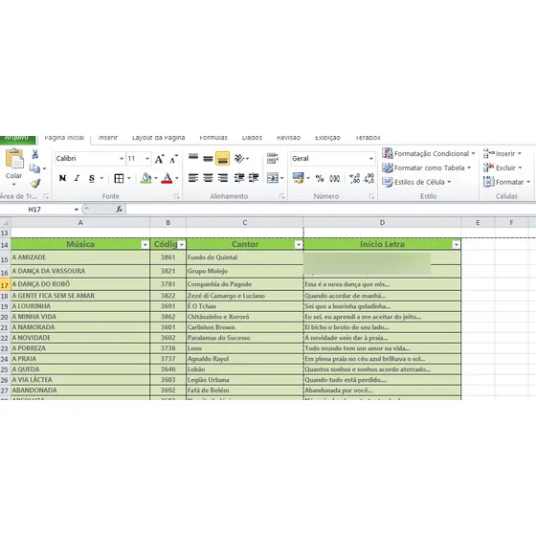
Task: Toggle Bold formatting (N)
Action: pyautogui.click(x=62, y=178)
